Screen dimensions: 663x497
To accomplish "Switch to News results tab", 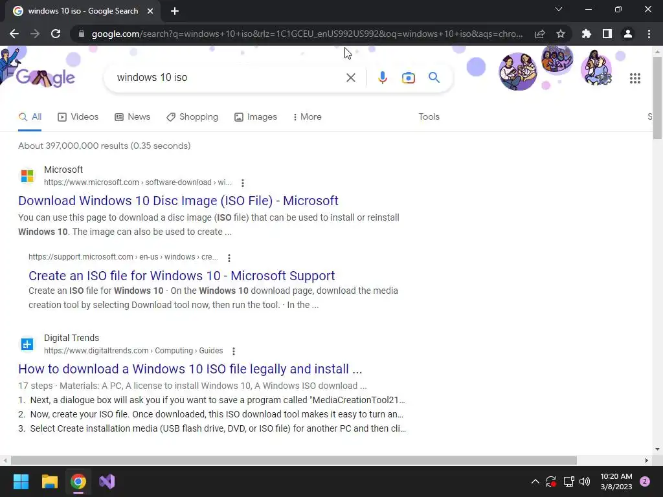I will [x=132, y=117].
